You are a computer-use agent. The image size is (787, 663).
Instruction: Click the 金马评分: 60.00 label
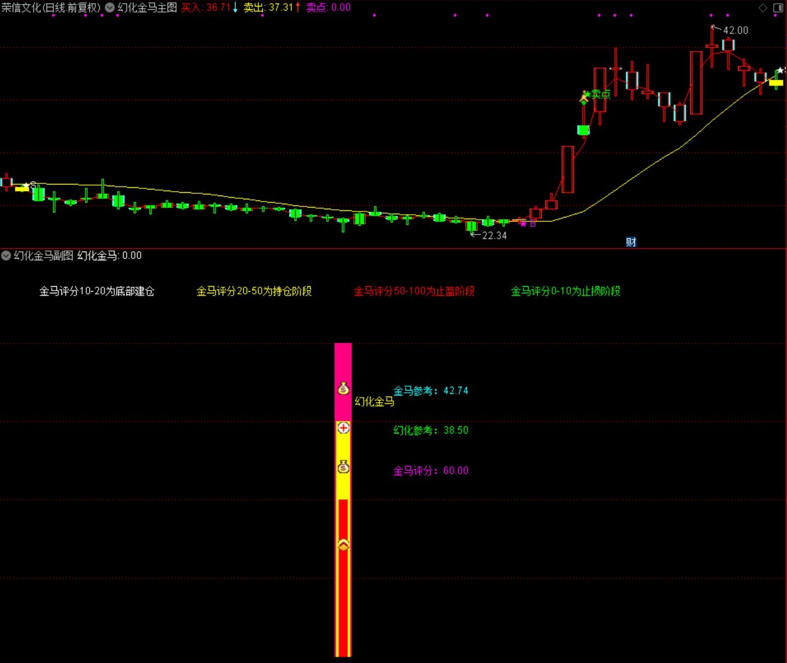click(431, 470)
